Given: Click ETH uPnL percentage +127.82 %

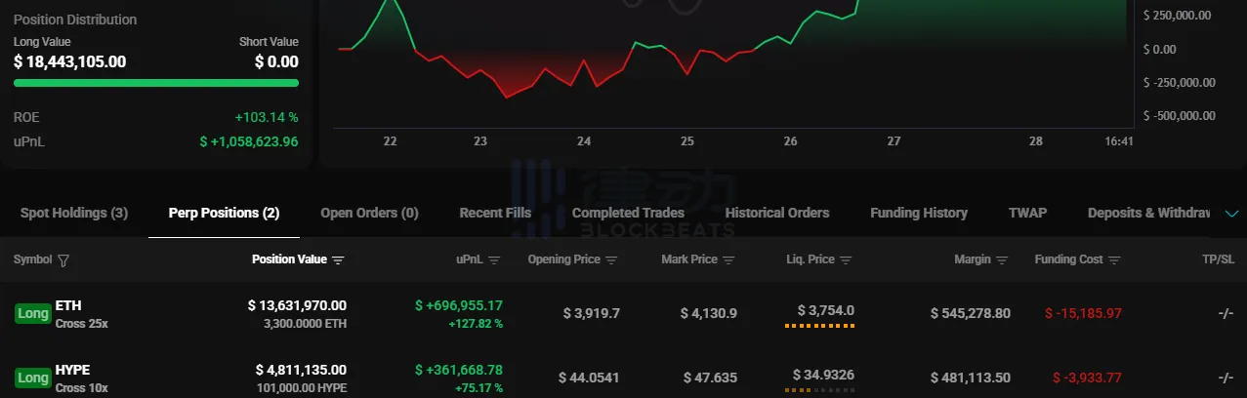Looking at the screenshot, I should point(476,323).
